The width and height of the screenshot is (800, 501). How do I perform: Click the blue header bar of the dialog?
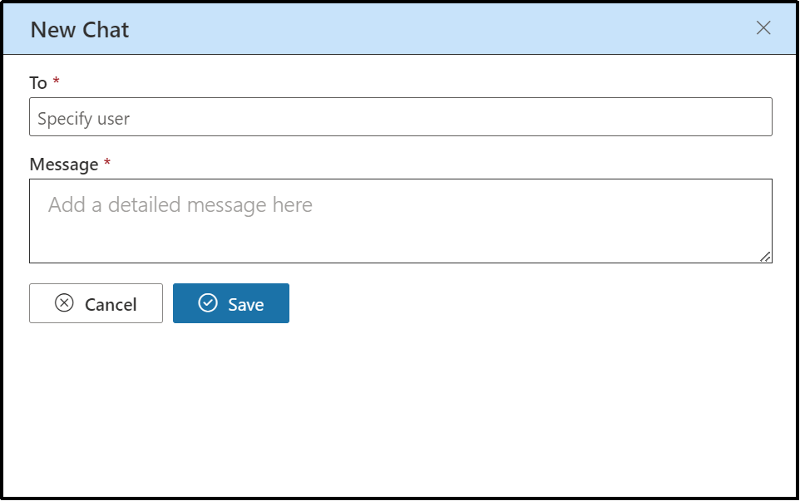coord(400,29)
